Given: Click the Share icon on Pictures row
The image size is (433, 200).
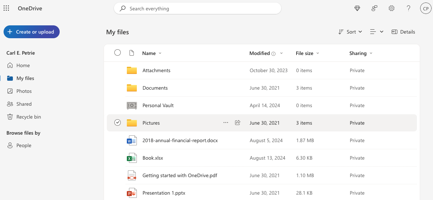Looking at the screenshot, I should point(238,122).
